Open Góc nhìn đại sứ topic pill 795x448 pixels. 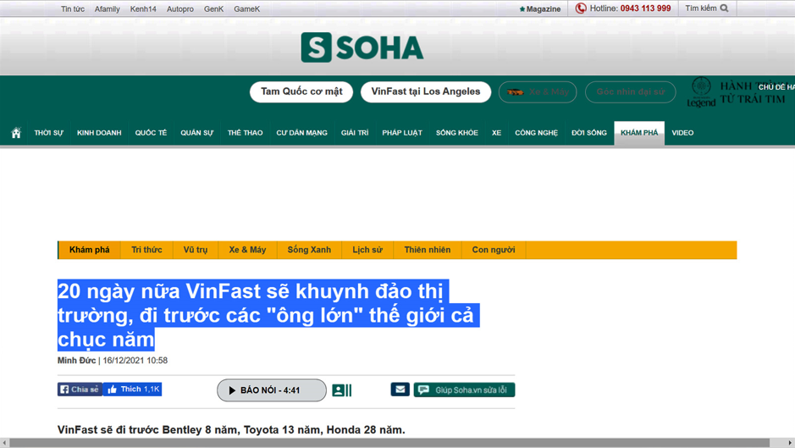click(x=630, y=92)
